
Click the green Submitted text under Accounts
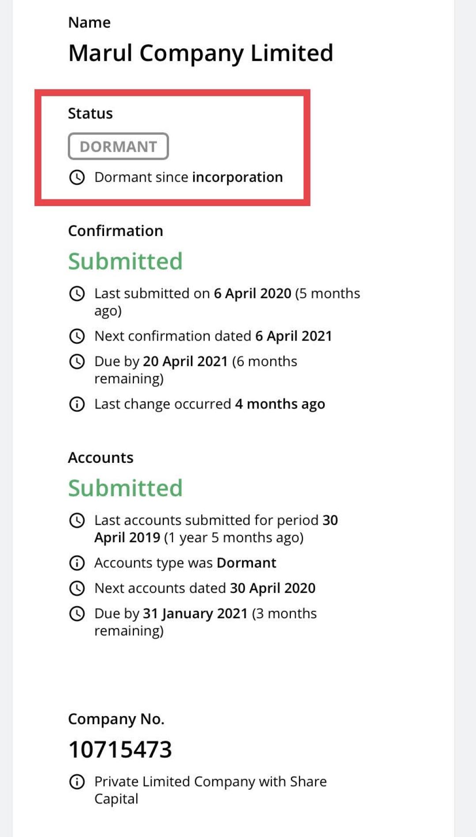tap(125, 488)
